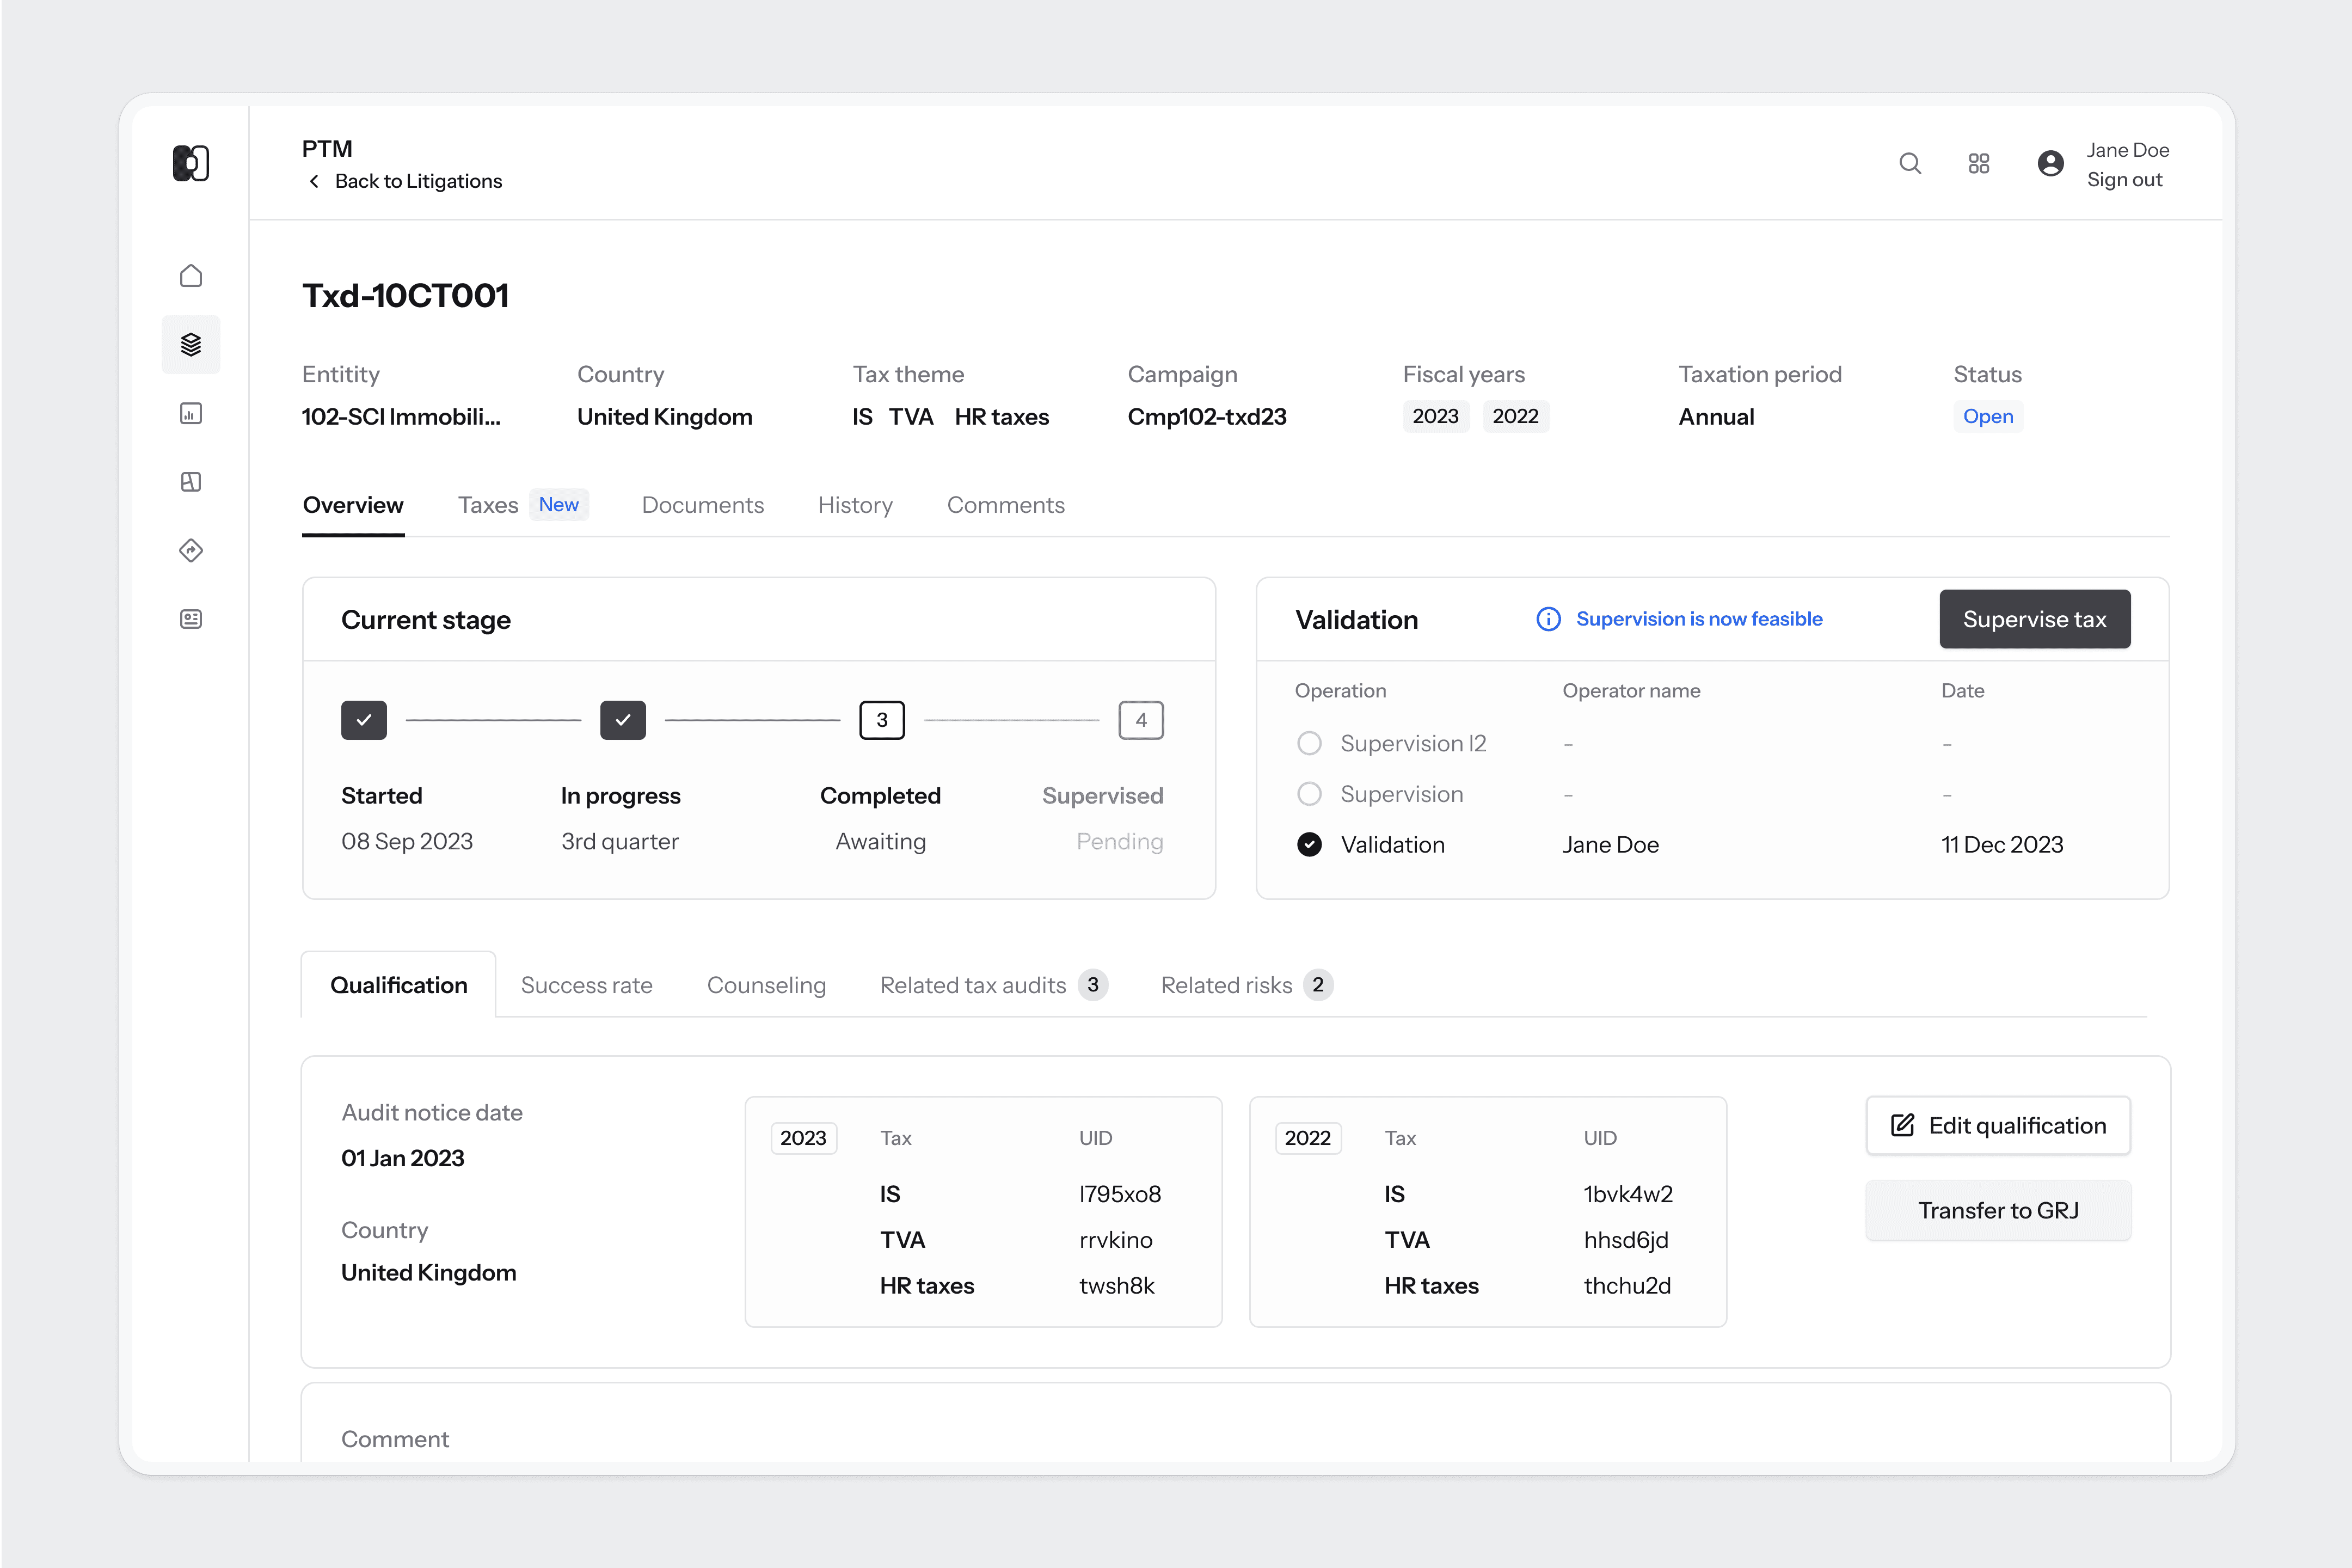This screenshot has height=1568, width=2352.
Task: Select the Validation radio button
Action: [1309, 845]
